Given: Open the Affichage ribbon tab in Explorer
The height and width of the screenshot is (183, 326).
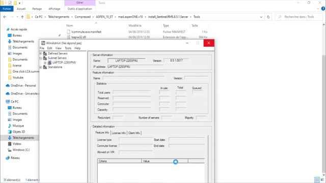Looking at the screenshot, I should tap(55, 9).
